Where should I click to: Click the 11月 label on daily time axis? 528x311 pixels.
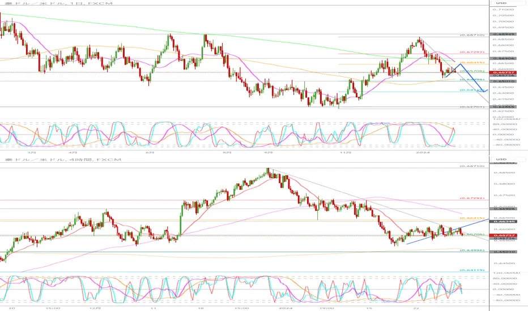click(345, 152)
